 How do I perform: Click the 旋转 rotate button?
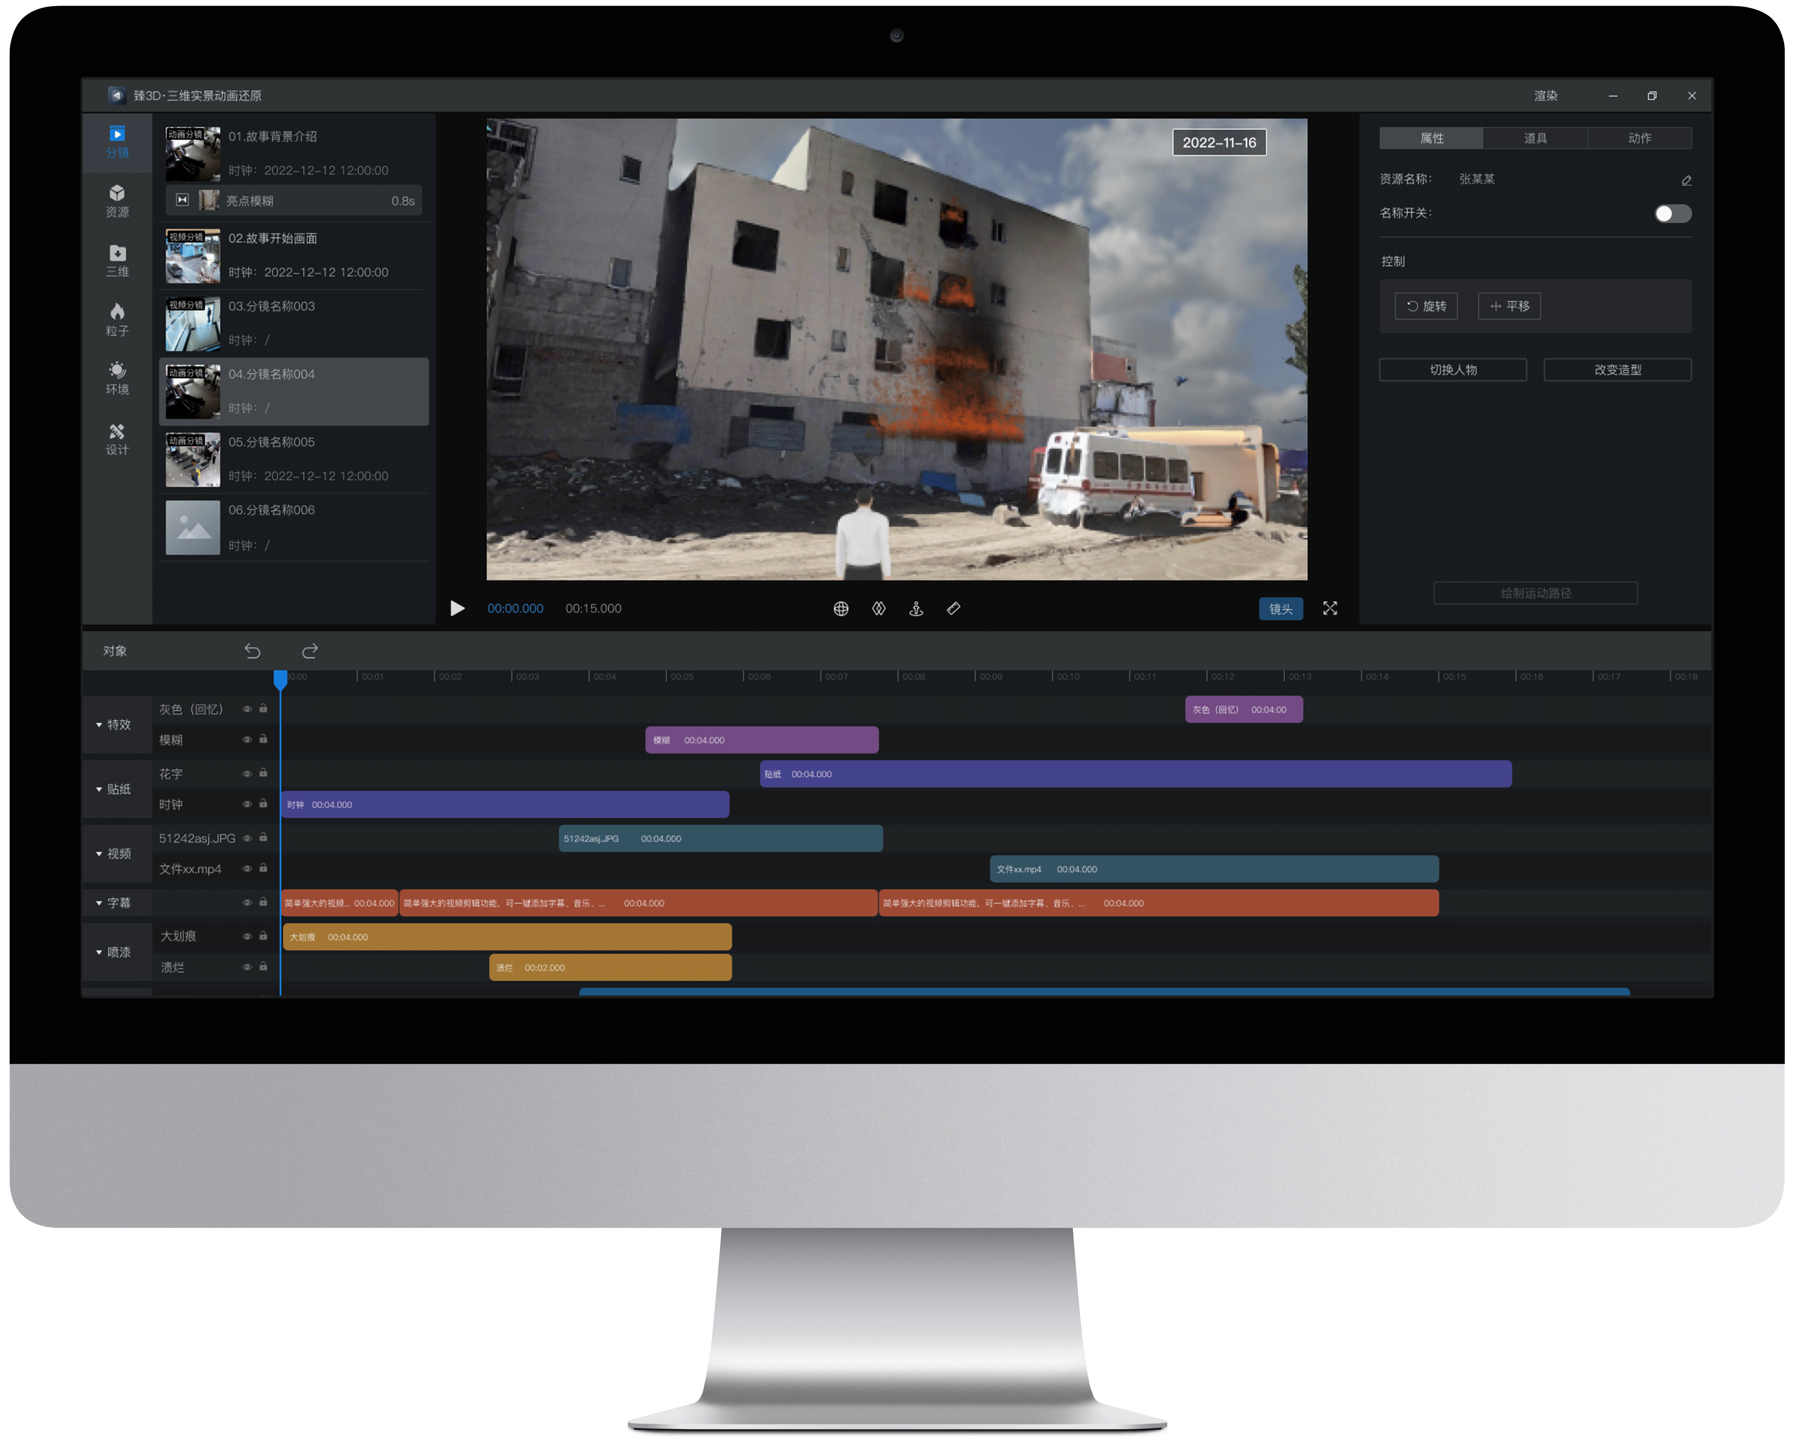[x=1426, y=306]
